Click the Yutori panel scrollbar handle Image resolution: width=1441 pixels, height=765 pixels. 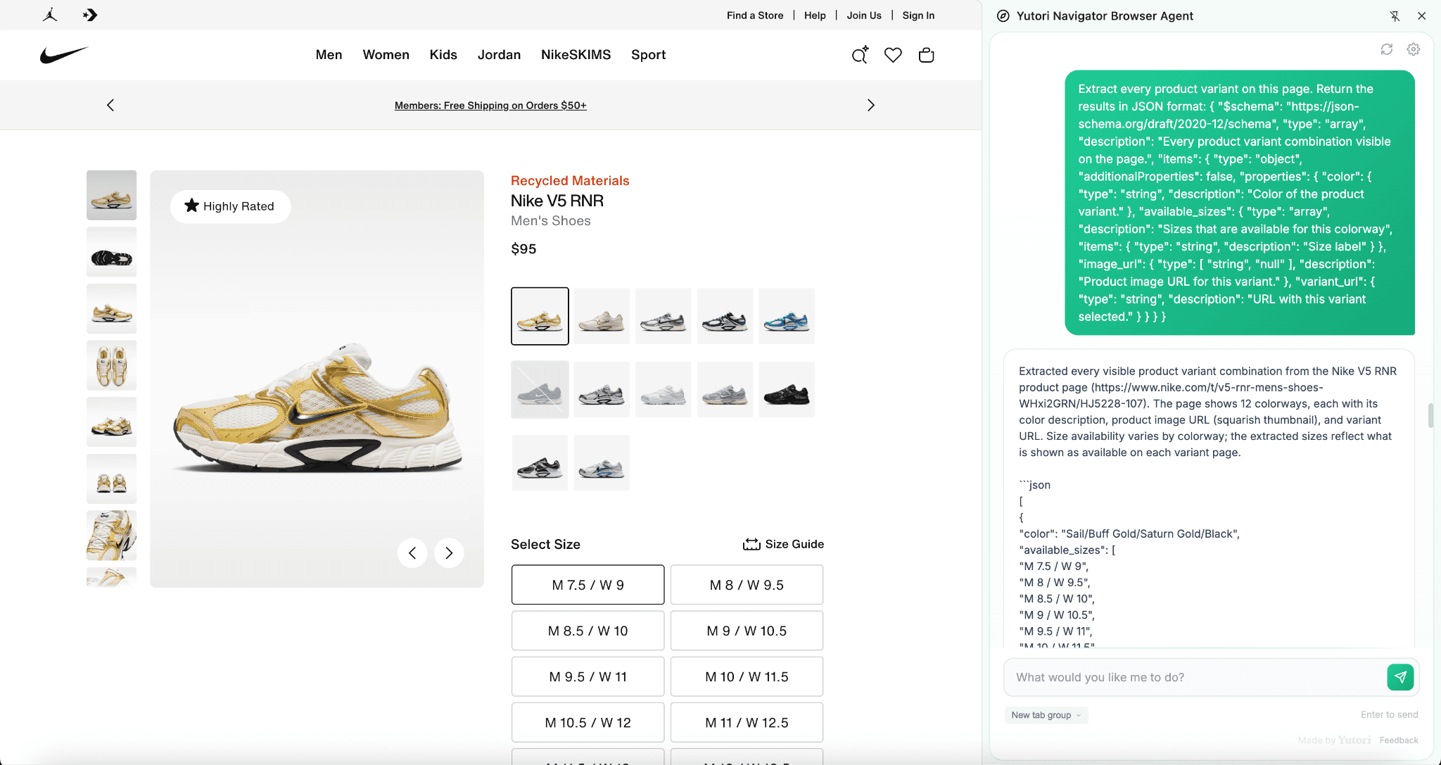click(1430, 415)
